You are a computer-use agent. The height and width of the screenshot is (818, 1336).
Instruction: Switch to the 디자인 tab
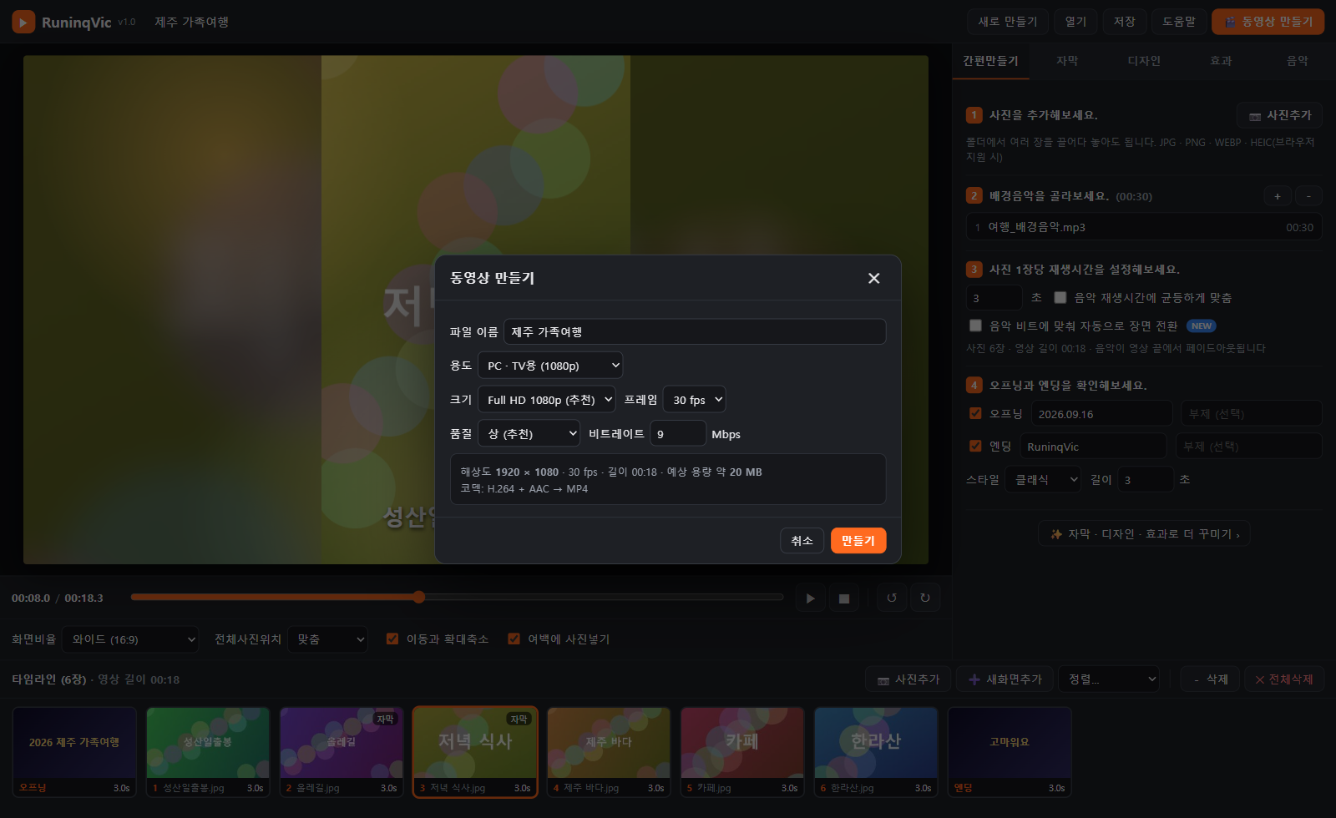click(1144, 61)
